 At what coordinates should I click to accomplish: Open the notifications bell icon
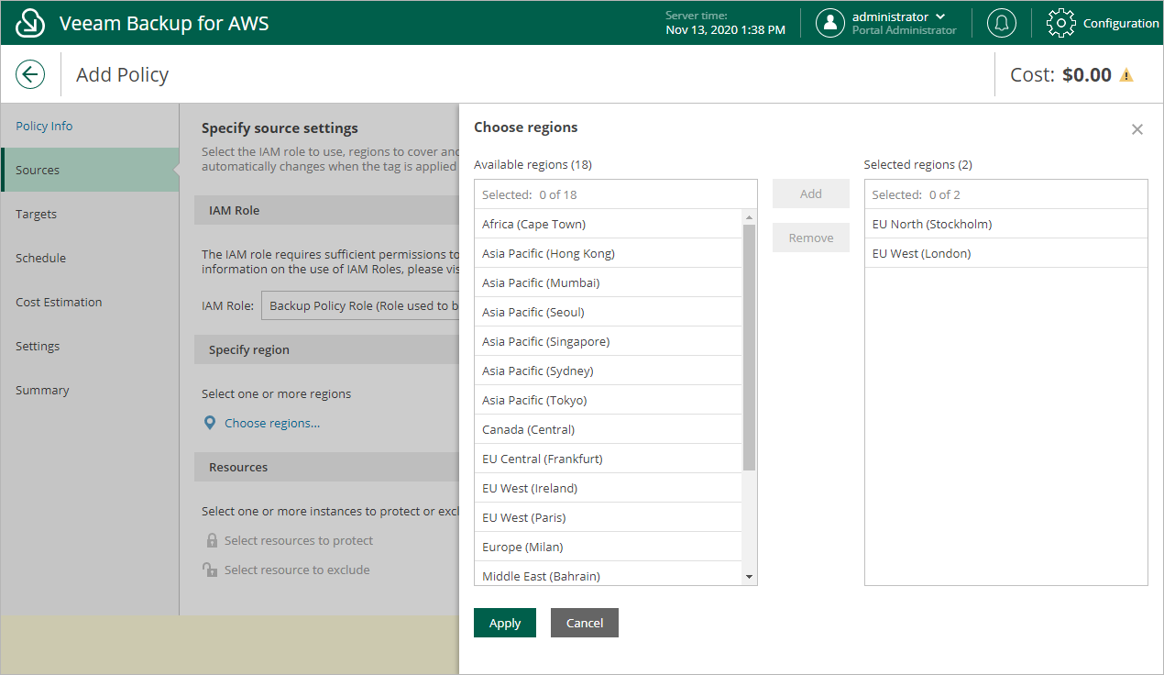coord(1002,23)
